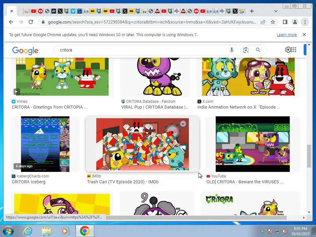Share this page using the share icon
This screenshot has width=316, height=237.
263,22
